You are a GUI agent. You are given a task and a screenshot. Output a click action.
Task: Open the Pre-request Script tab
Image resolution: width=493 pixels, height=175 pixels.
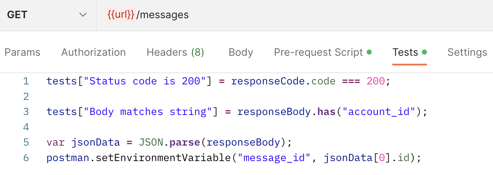318,52
